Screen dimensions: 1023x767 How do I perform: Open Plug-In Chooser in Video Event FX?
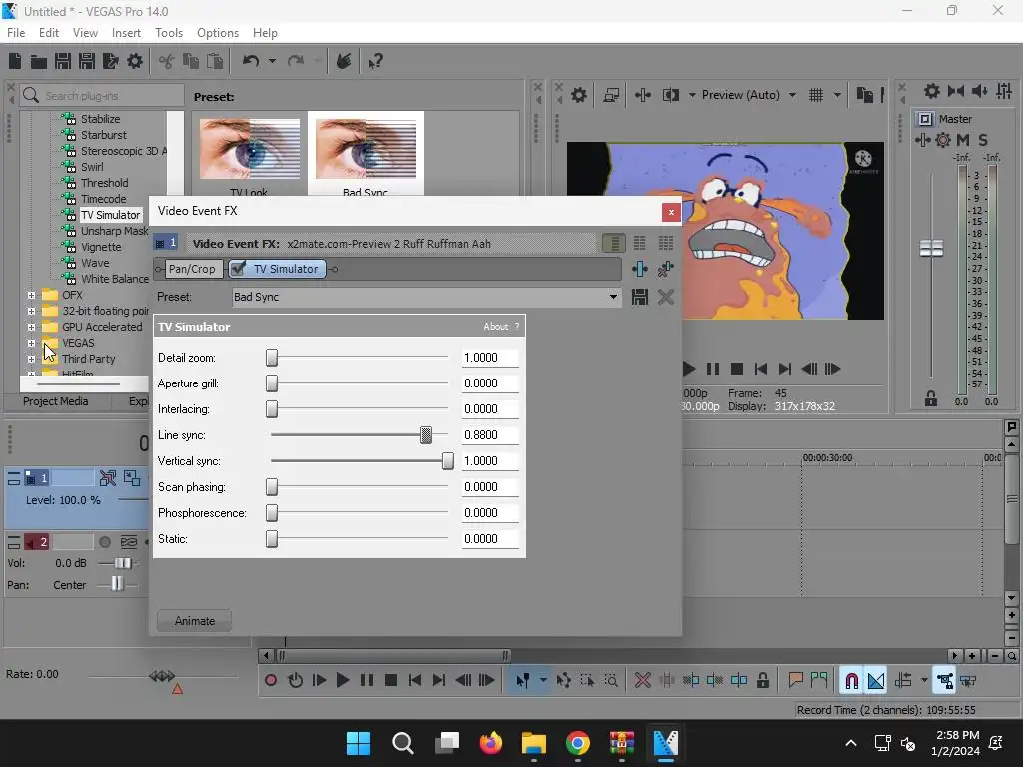click(640, 269)
